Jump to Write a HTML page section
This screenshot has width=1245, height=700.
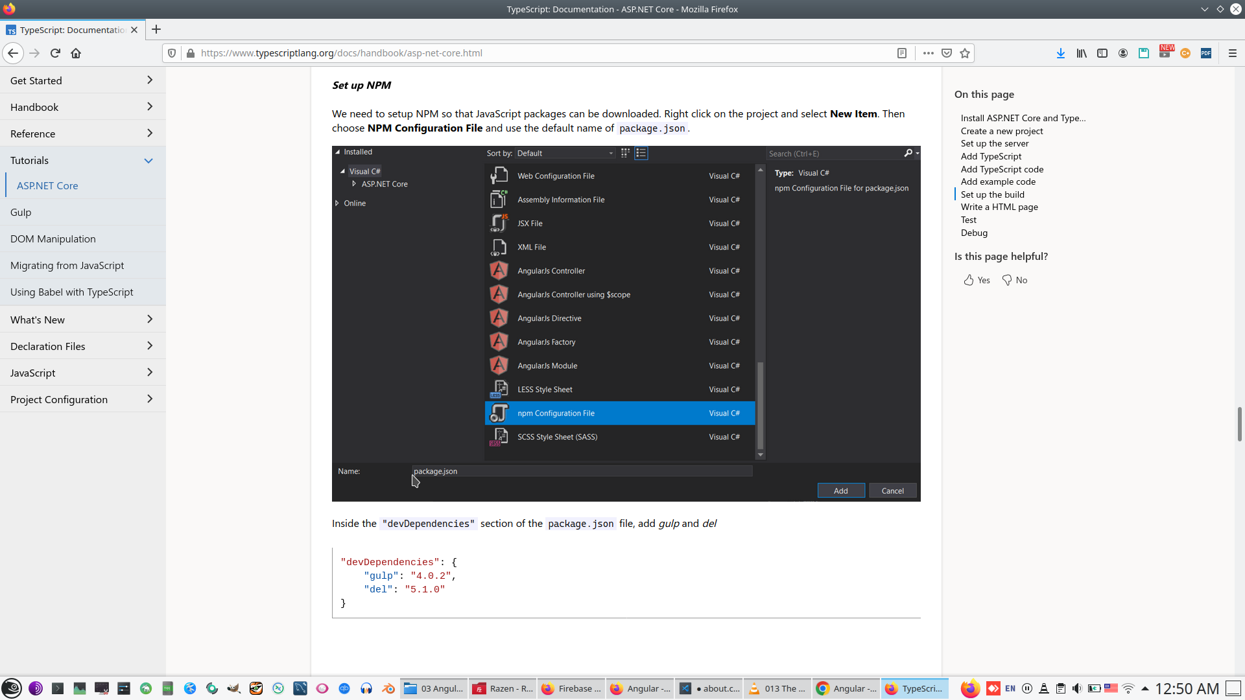coord(999,207)
